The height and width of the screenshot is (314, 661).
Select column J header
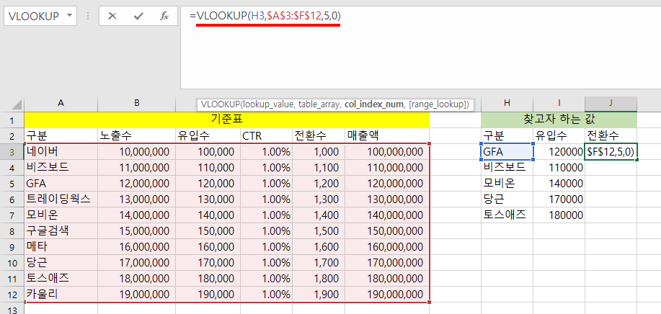[611, 104]
